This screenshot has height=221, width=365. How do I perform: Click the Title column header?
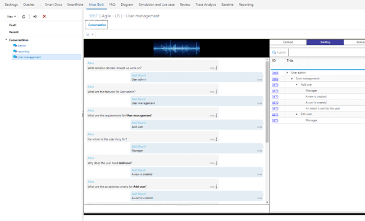point(290,60)
